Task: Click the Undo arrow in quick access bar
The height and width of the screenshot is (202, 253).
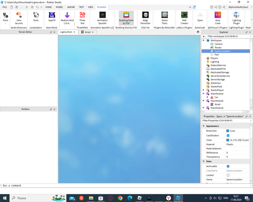Action: click(37, 7)
